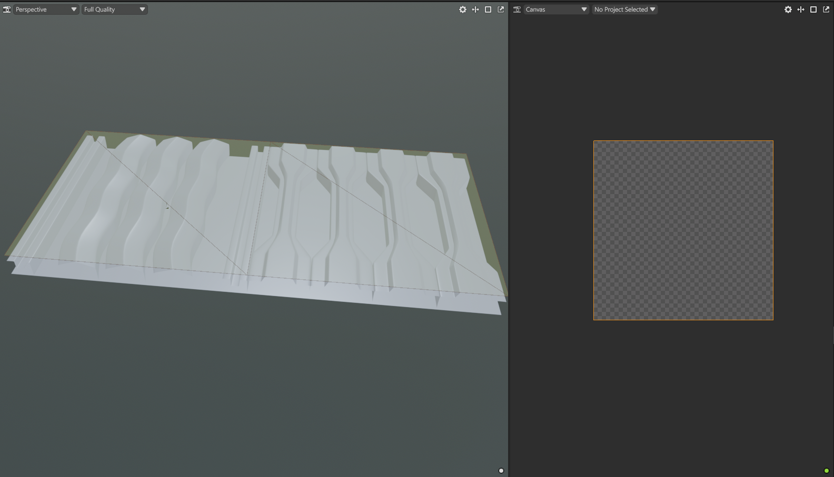Click the orange right edge of the canvas

pos(773,230)
